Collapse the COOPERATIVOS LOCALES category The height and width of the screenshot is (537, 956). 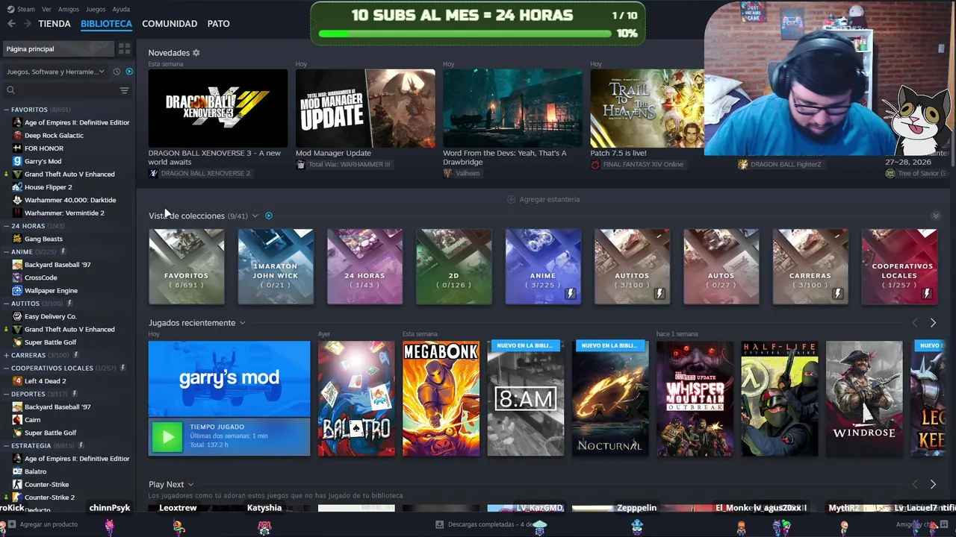coord(6,368)
